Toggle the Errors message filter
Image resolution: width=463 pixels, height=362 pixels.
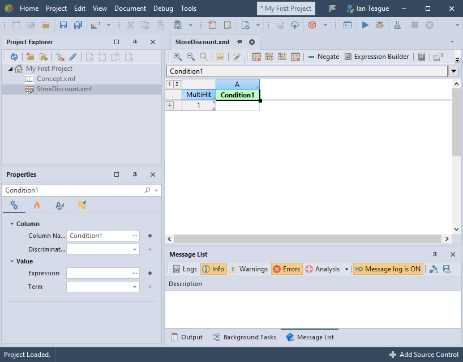click(287, 269)
